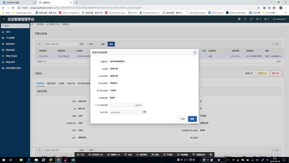Focus the sidebar search box
Screen dimensions: 289x163
click(x=15, y=26)
